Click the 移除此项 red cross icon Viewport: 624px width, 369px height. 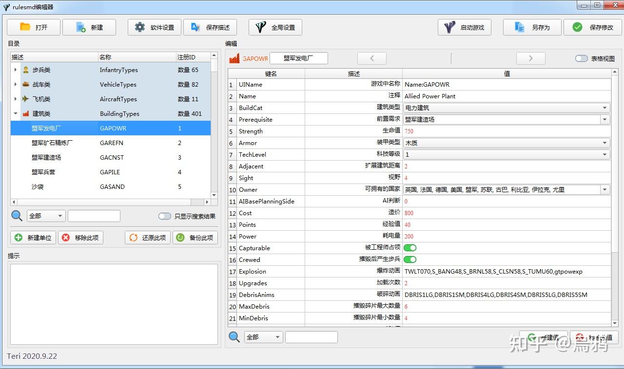coord(66,238)
